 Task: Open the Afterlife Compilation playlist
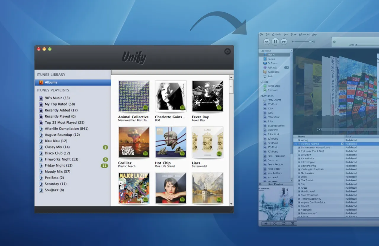pos(66,129)
